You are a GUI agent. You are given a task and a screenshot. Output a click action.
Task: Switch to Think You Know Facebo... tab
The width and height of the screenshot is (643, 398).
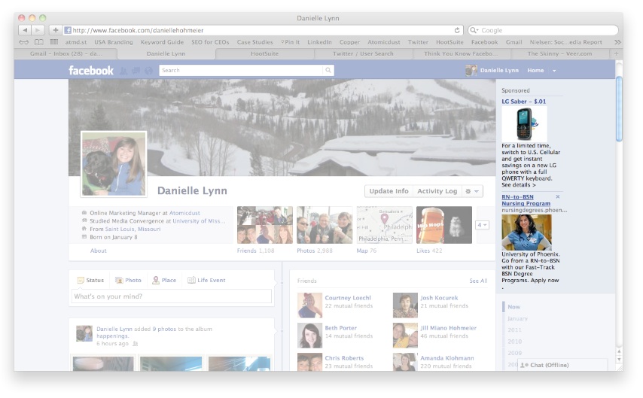pos(461,53)
